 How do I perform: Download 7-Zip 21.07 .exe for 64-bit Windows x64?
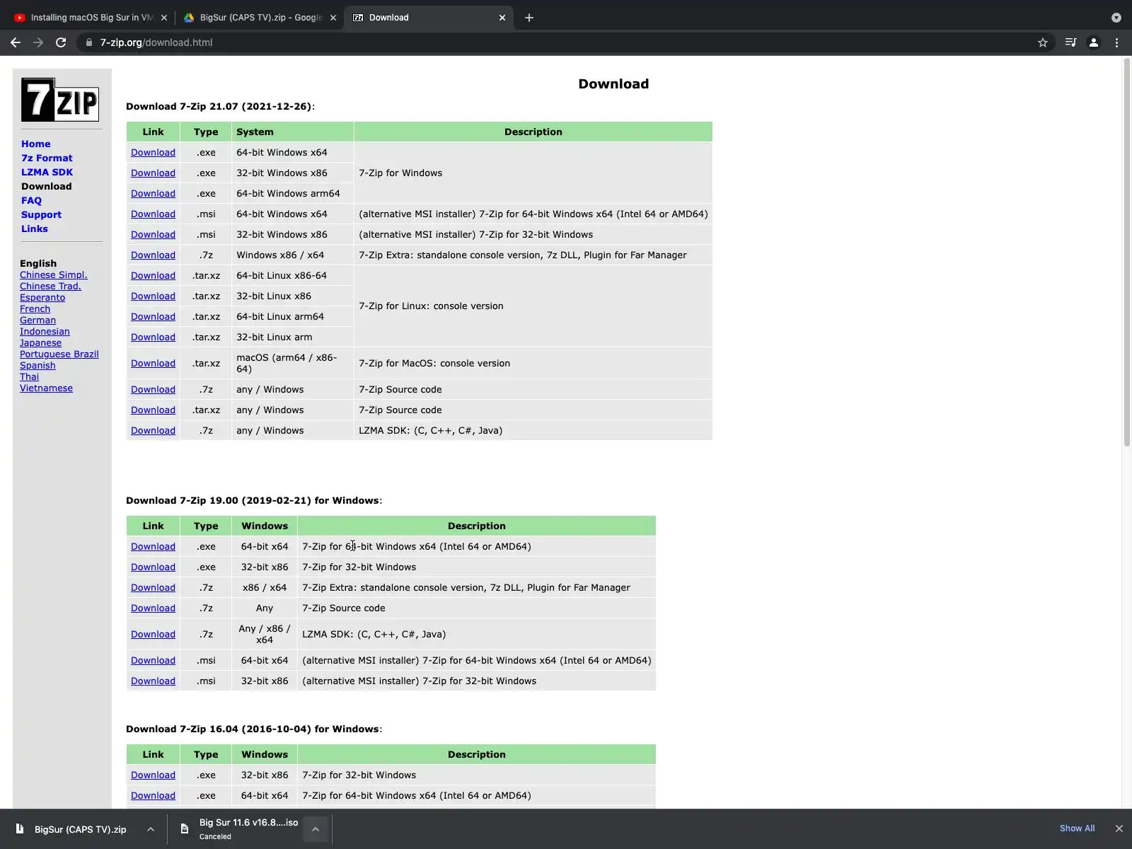[153, 153]
